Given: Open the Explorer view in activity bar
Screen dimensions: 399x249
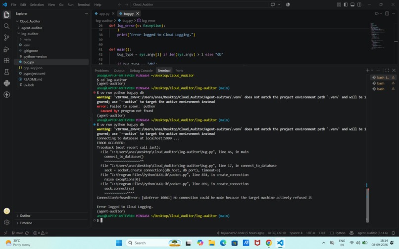Looking at the screenshot, I should 6,14.
